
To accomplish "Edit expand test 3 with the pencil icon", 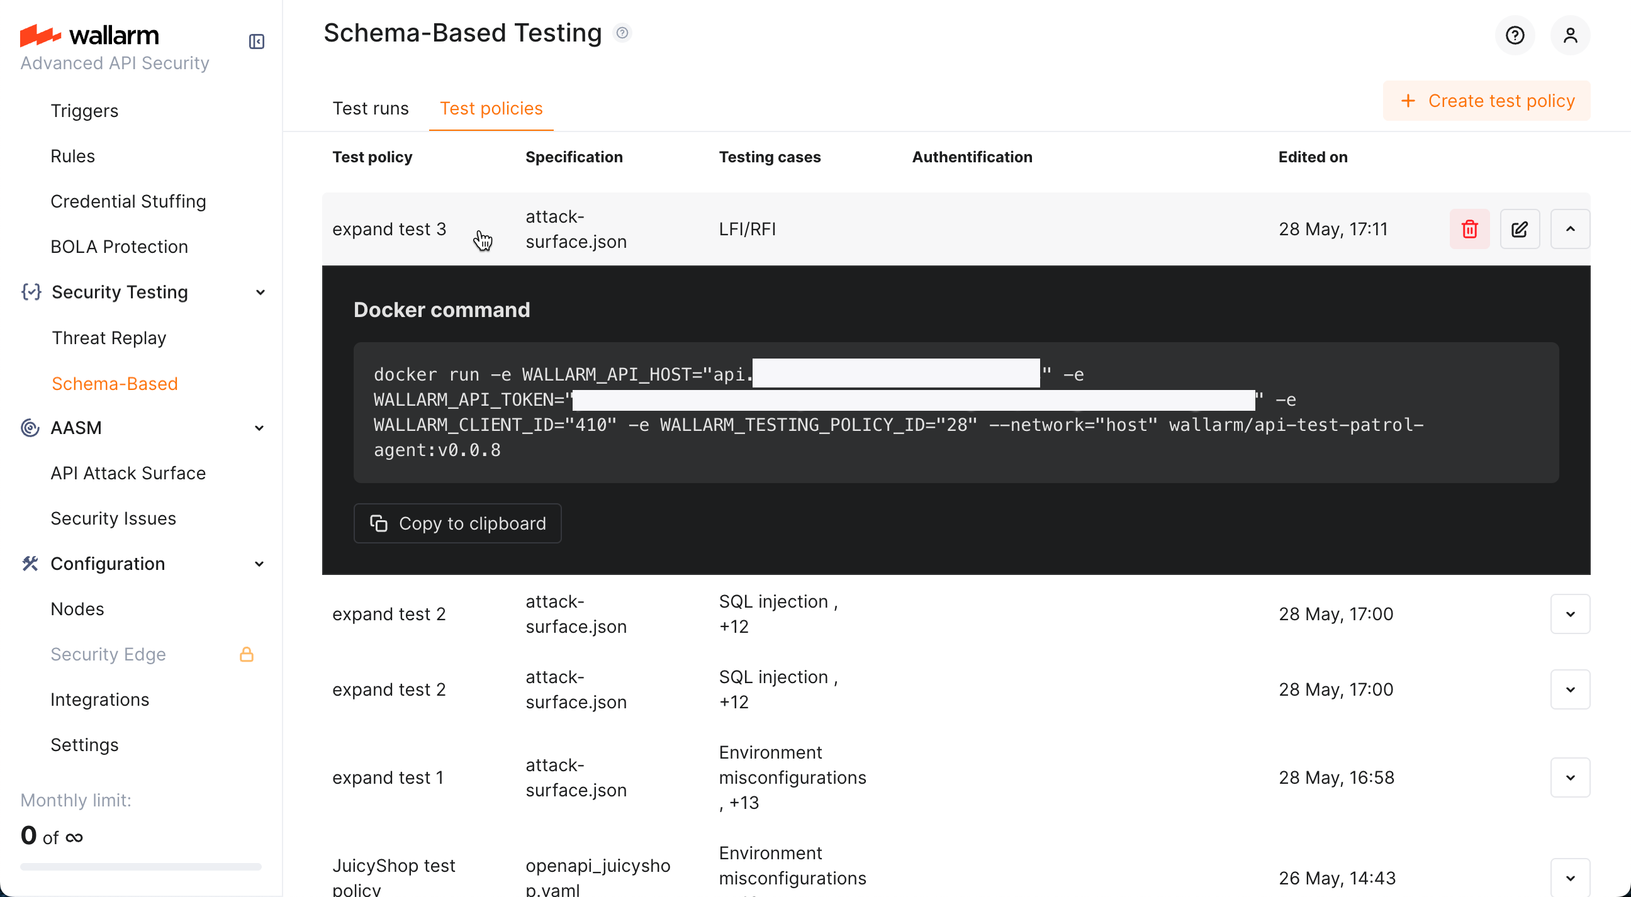I will coord(1520,229).
